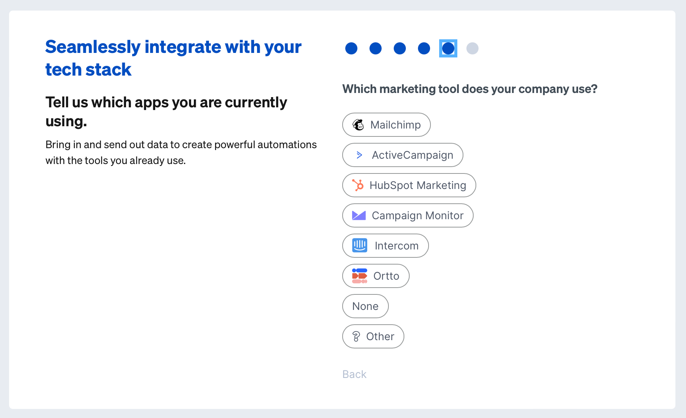The height and width of the screenshot is (418, 686).
Task: Choose the Intercom option
Action: pos(396,246)
